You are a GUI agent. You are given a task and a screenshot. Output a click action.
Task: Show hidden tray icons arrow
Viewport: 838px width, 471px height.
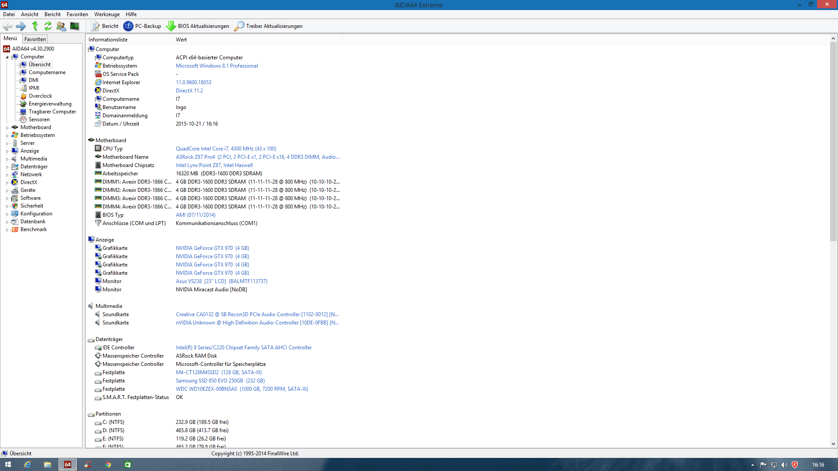click(x=753, y=465)
